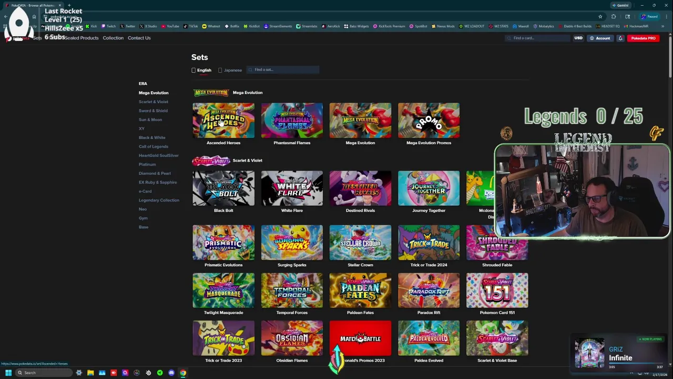
Task: Select Call of Legends era in sidebar
Action: point(154,146)
